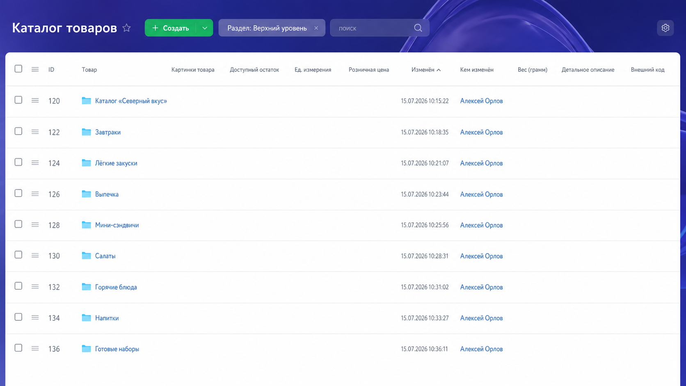Open row menu for Завтраки

pos(35,132)
